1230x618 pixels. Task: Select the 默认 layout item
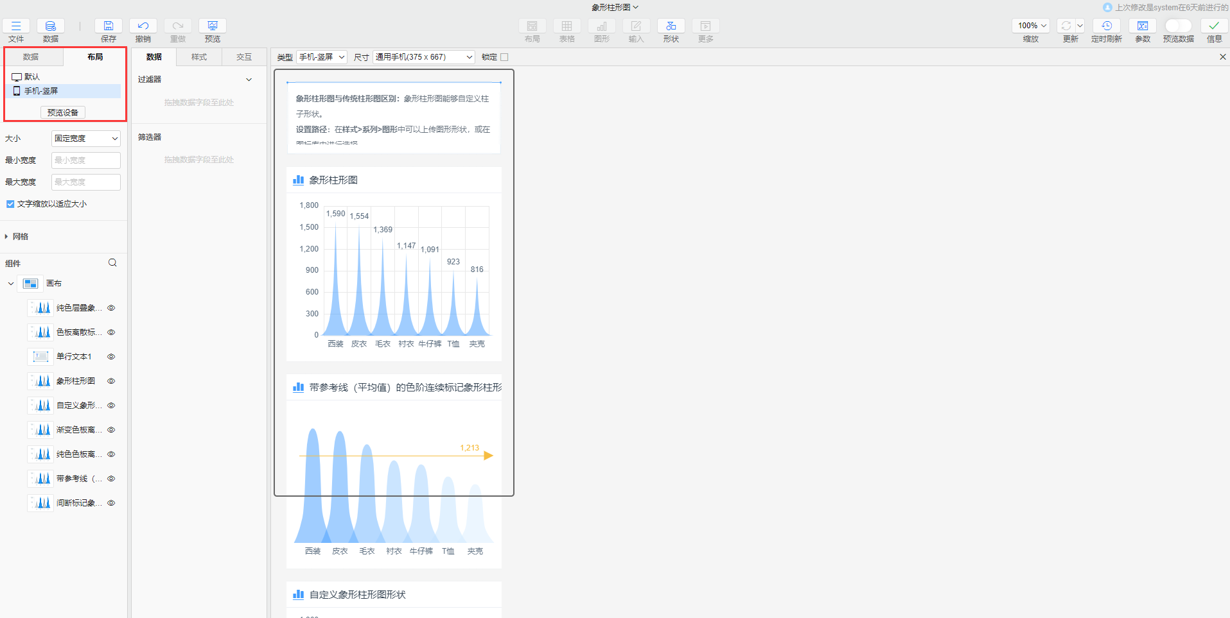point(31,77)
